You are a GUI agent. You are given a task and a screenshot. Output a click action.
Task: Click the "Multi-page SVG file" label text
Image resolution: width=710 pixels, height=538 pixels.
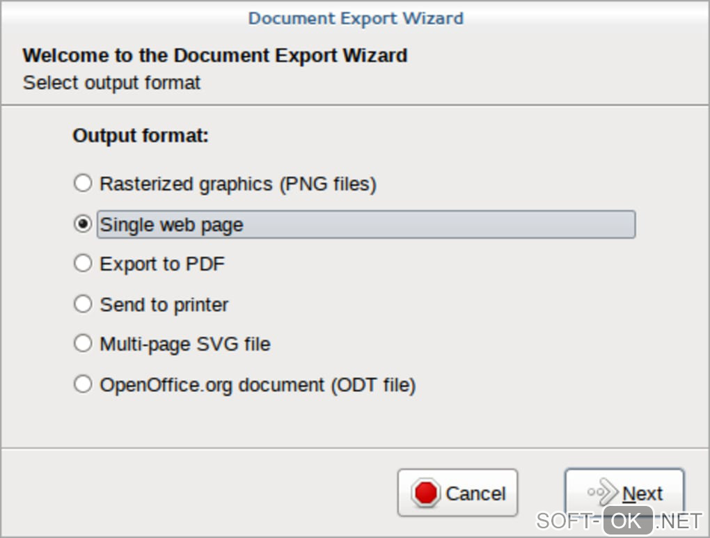coord(185,344)
